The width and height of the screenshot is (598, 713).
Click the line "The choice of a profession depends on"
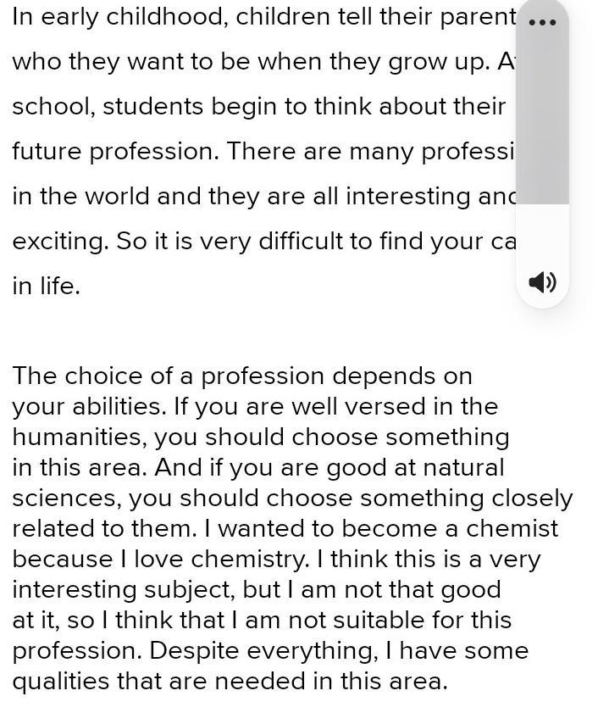coord(242,376)
